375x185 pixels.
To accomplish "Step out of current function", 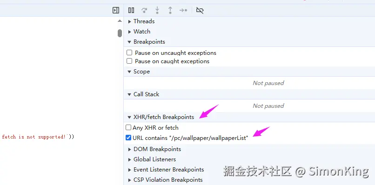I will (170, 10).
